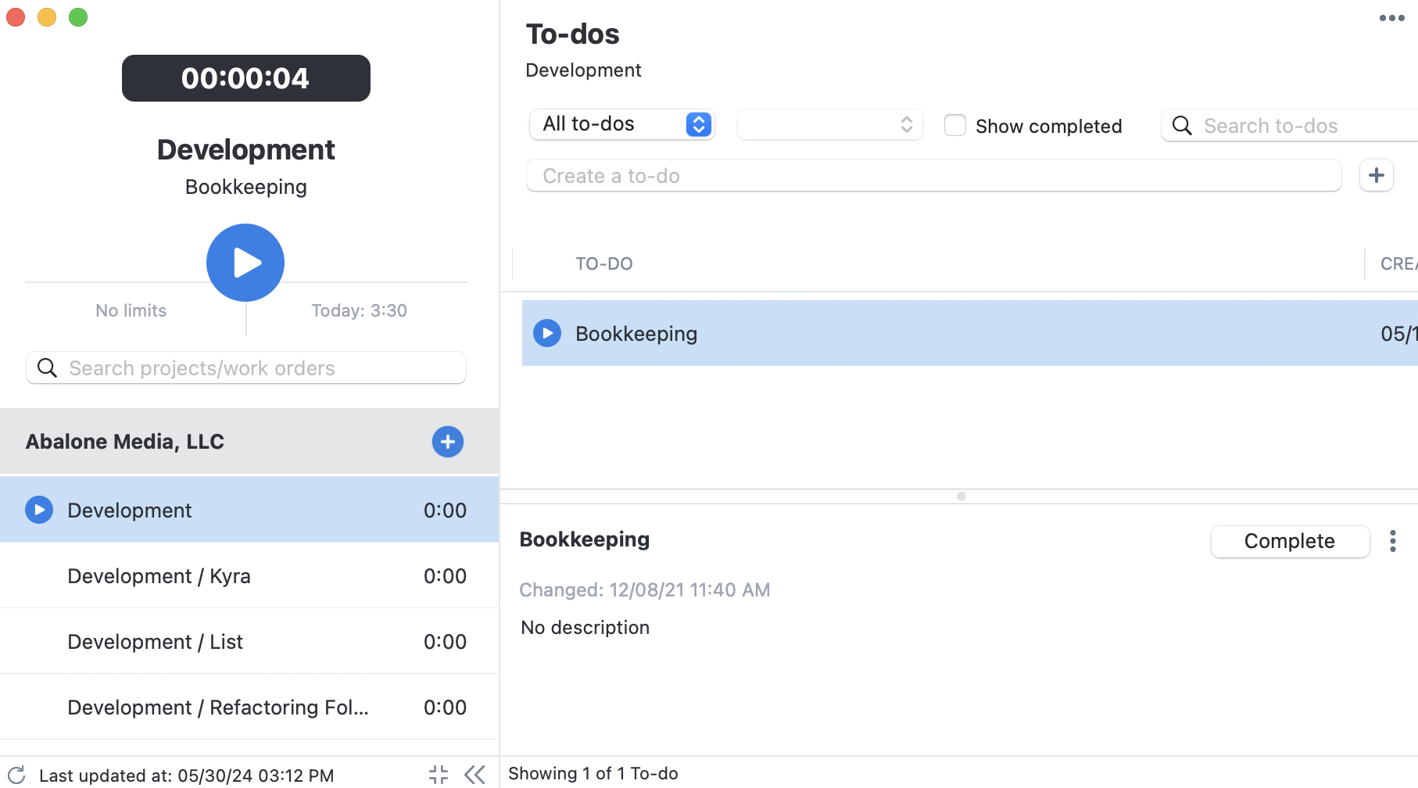Collapse the panel with the double chevron
The width and height of the screenshot is (1418, 788).
click(474, 775)
